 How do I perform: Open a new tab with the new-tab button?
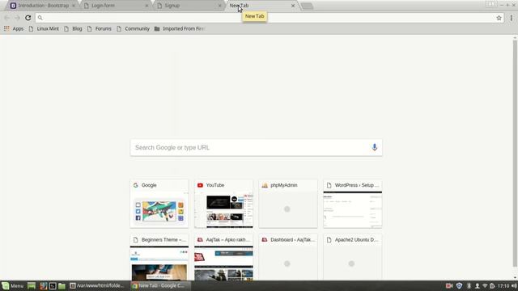tap(307, 6)
